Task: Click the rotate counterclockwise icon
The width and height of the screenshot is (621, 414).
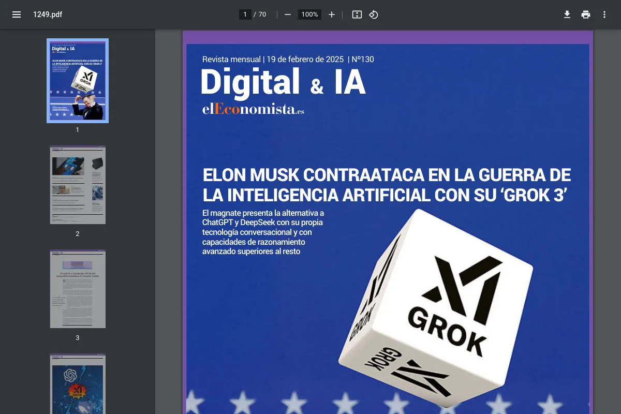Action: (374, 14)
